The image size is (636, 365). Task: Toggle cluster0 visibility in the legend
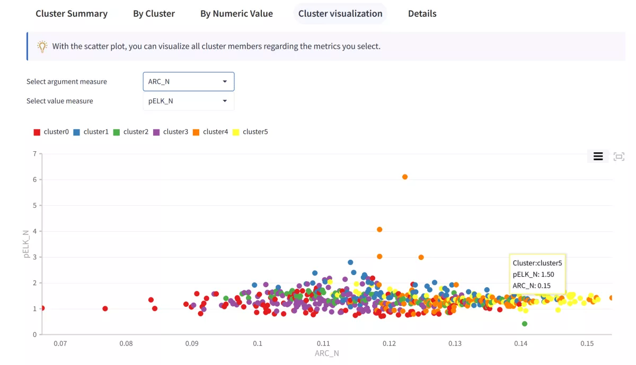click(x=51, y=132)
